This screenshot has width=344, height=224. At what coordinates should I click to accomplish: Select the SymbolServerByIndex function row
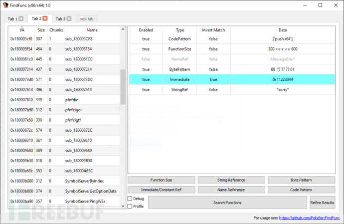(x=85, y=181)
